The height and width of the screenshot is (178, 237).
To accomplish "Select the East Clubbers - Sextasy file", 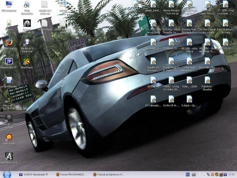I will pos(226,24).
